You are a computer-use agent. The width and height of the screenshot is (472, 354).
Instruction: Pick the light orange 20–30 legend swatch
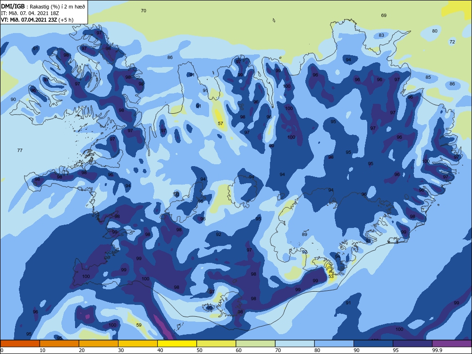pyautogui.click(x=99, y=344)
